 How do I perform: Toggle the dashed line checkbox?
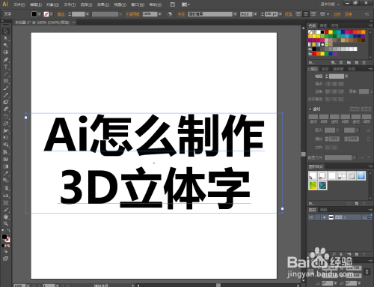[310, 109]
